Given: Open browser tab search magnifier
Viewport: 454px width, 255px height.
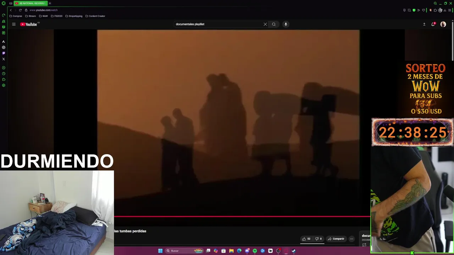Looking at the screenshot, I should point(435,3).
